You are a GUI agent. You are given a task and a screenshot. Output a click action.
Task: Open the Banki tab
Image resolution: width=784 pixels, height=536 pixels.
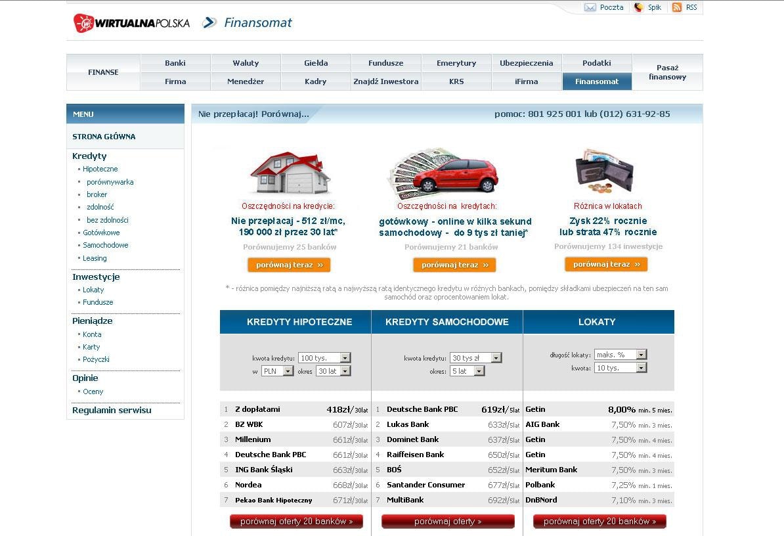pos(175,63)
